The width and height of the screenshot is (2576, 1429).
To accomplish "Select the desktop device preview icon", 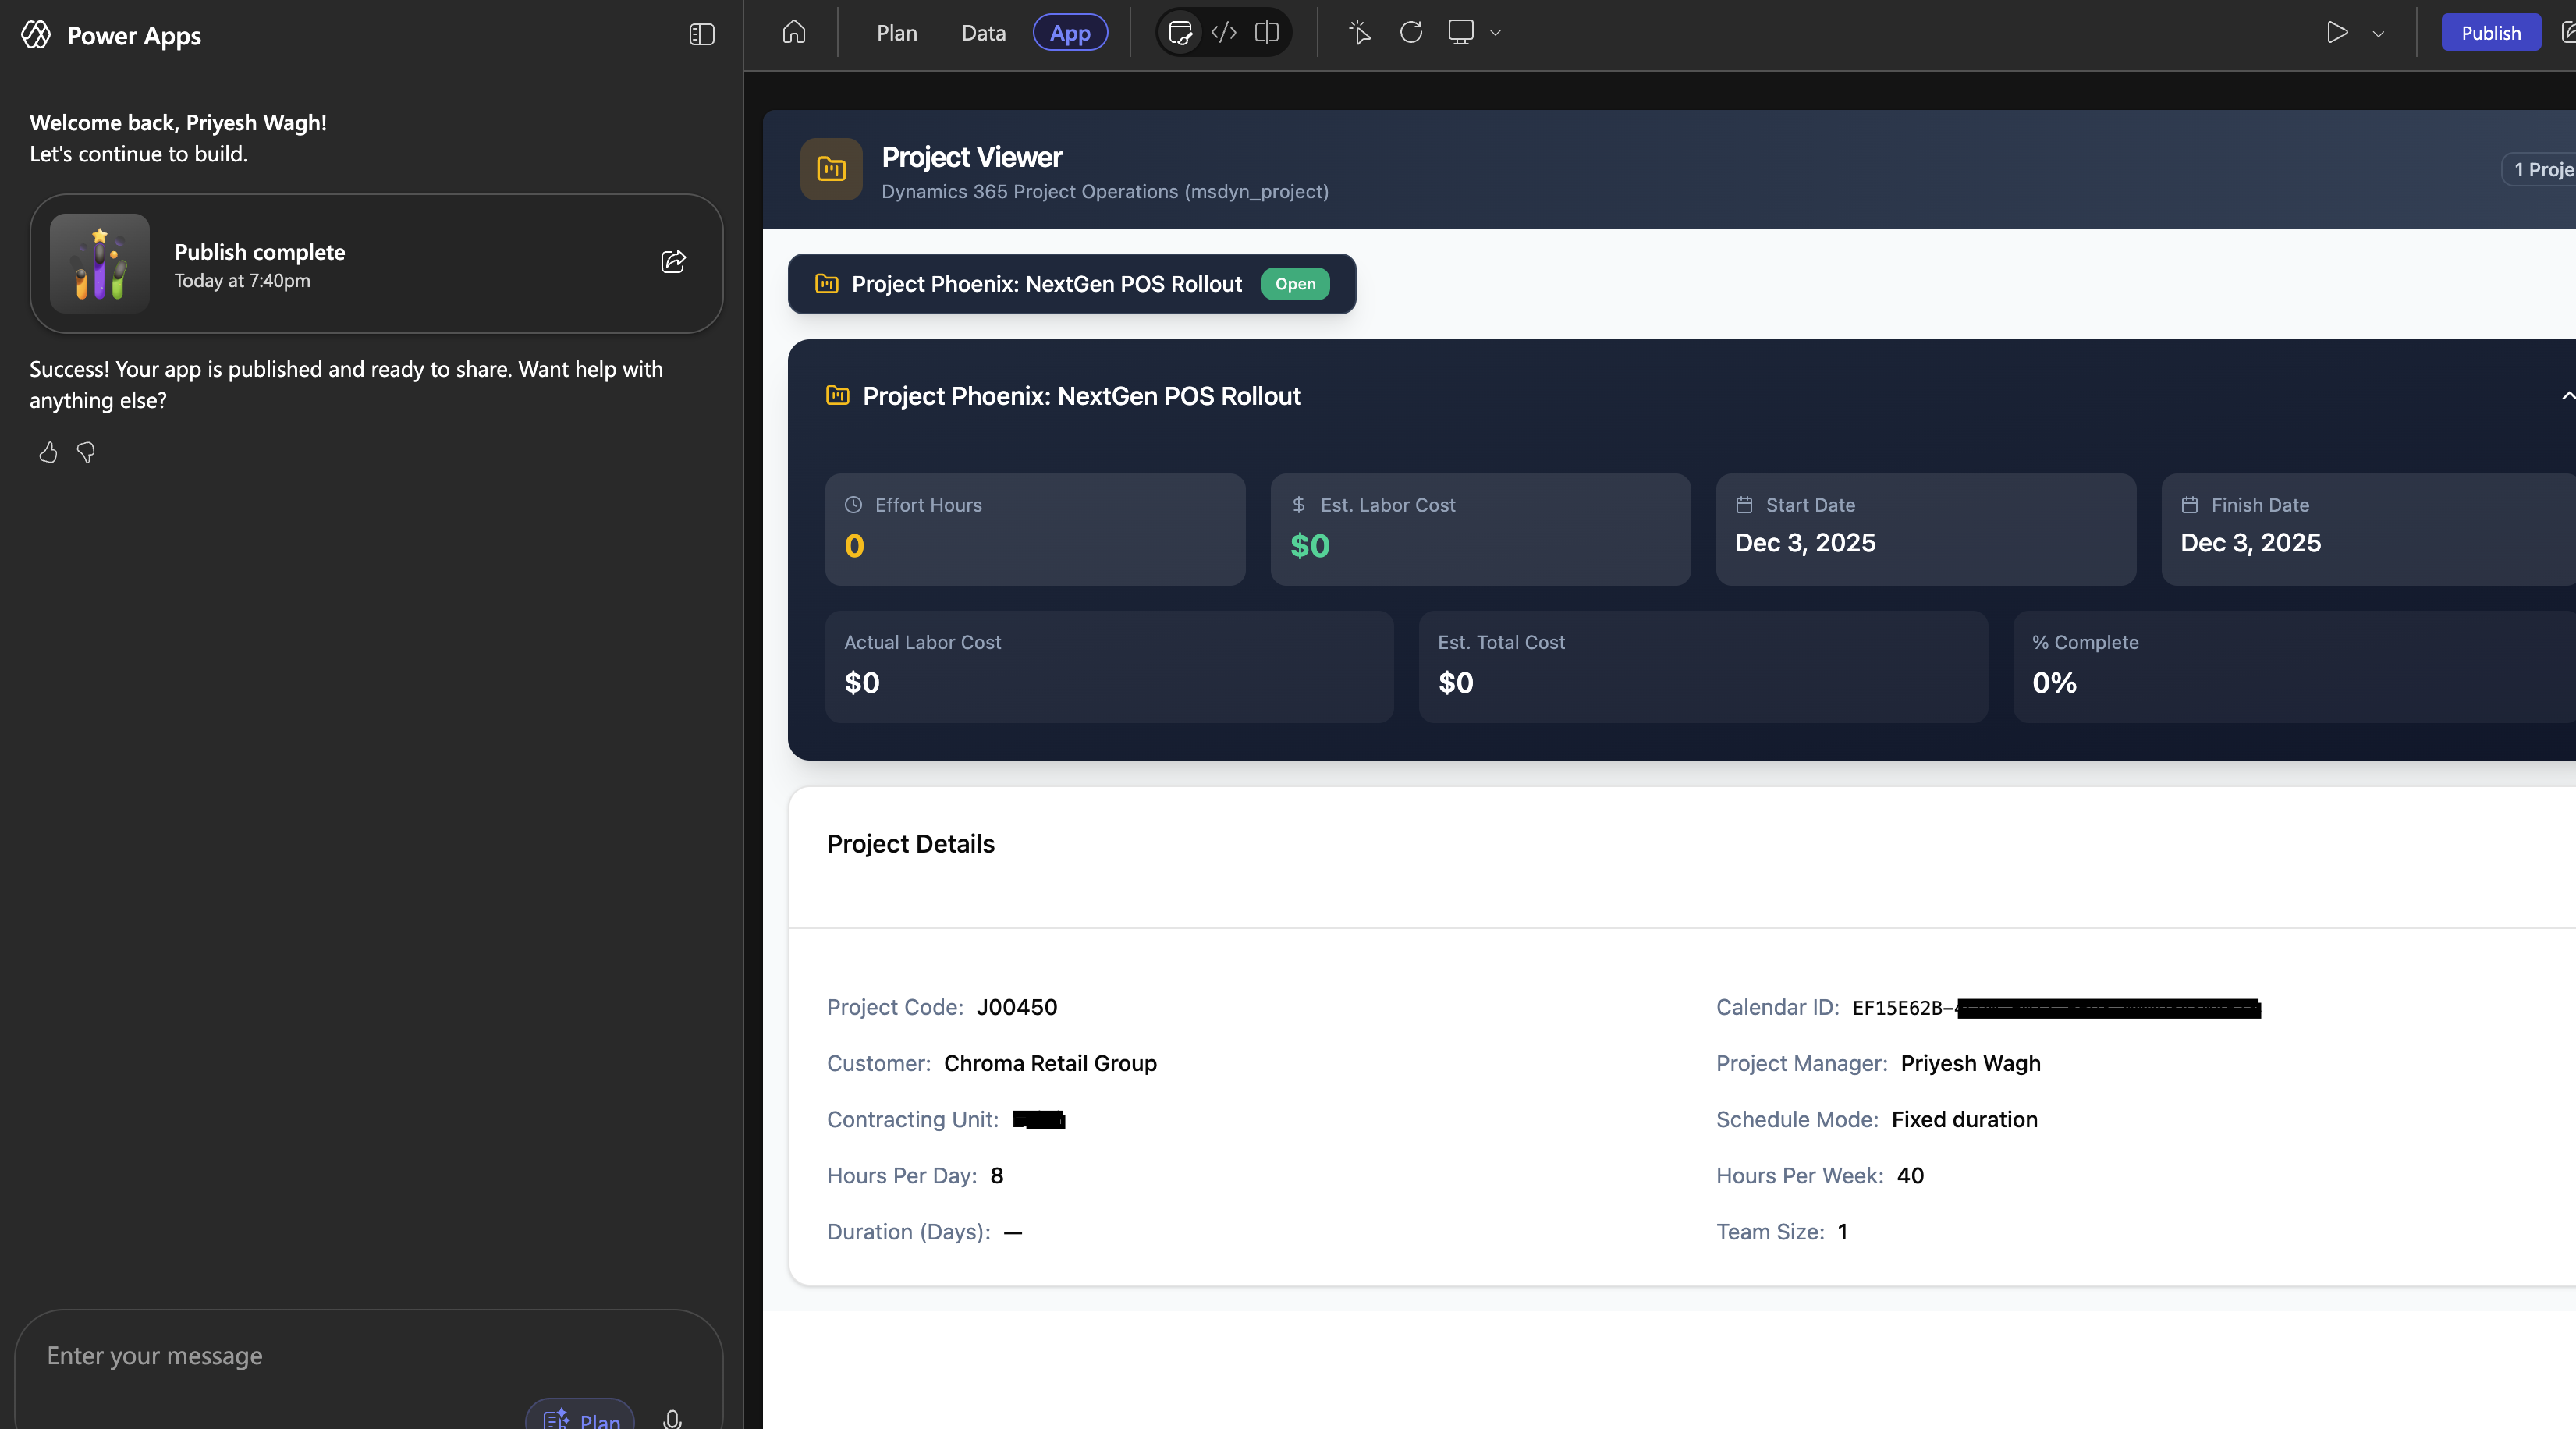I will [x=1461, y=33].
